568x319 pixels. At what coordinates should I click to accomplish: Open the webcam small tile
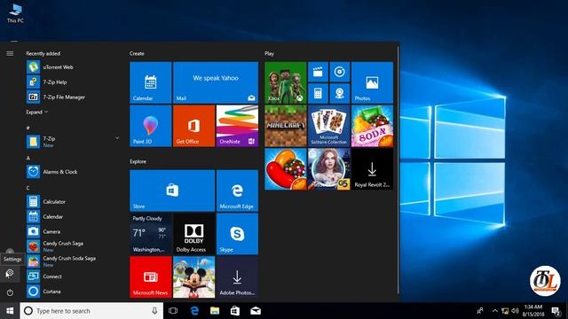(x=339, y=93)
